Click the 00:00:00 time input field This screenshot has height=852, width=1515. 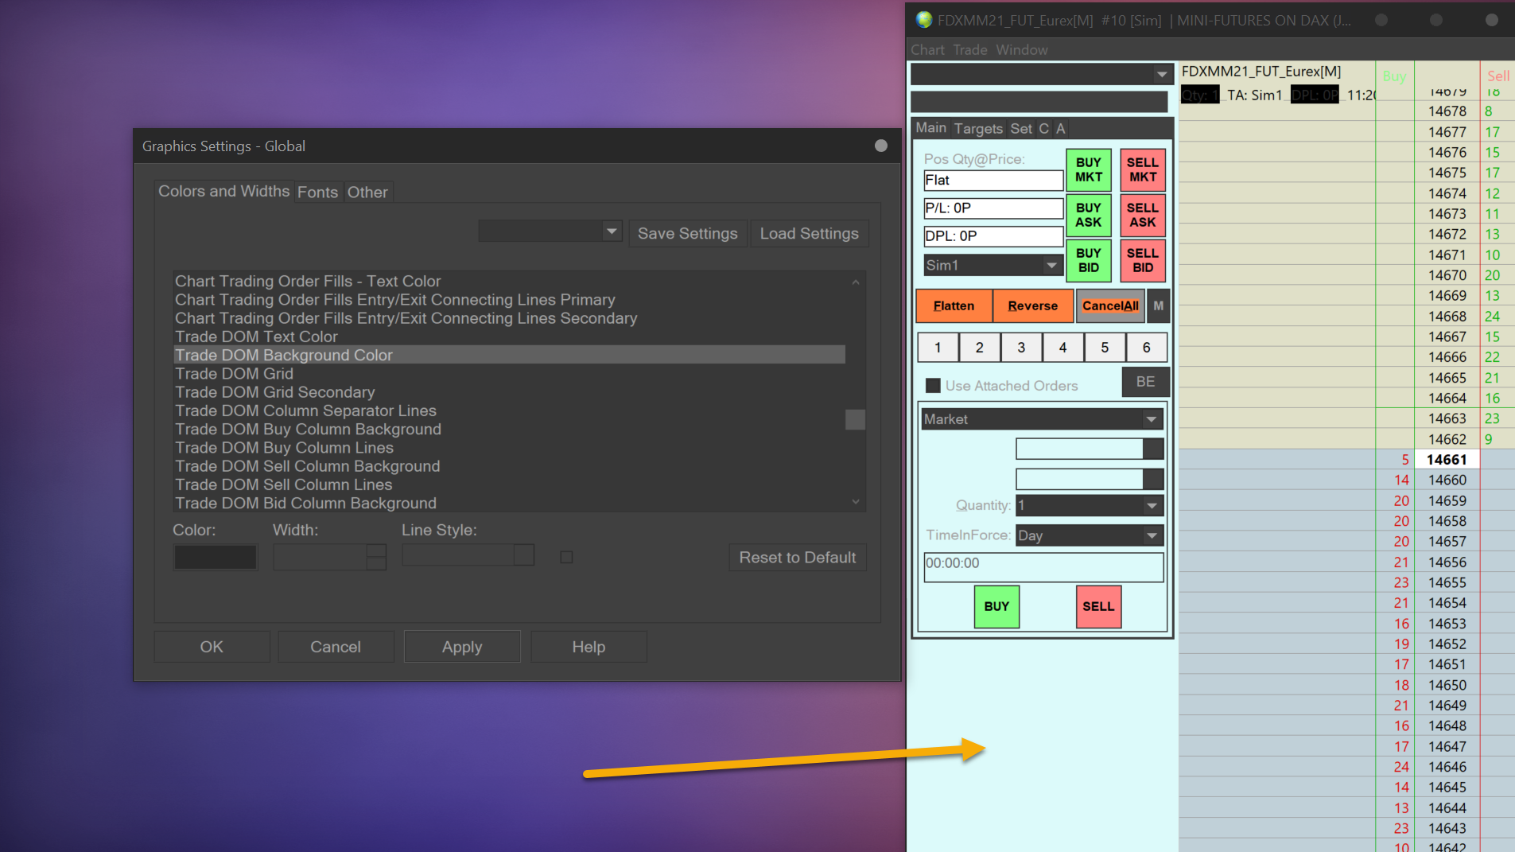coord(1043,567)
